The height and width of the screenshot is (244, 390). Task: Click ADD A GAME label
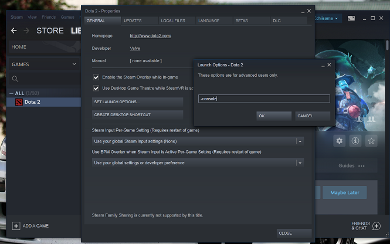(36, 226)
